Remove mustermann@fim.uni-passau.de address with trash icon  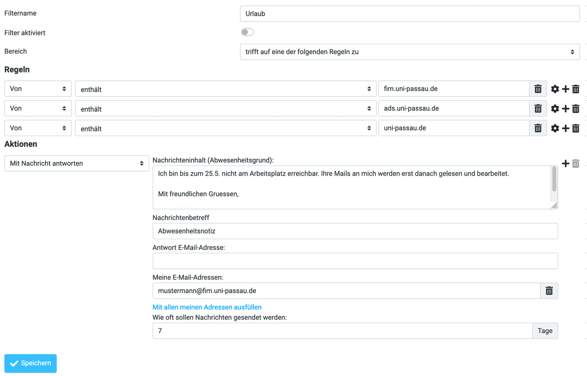(x=549, y=291)
